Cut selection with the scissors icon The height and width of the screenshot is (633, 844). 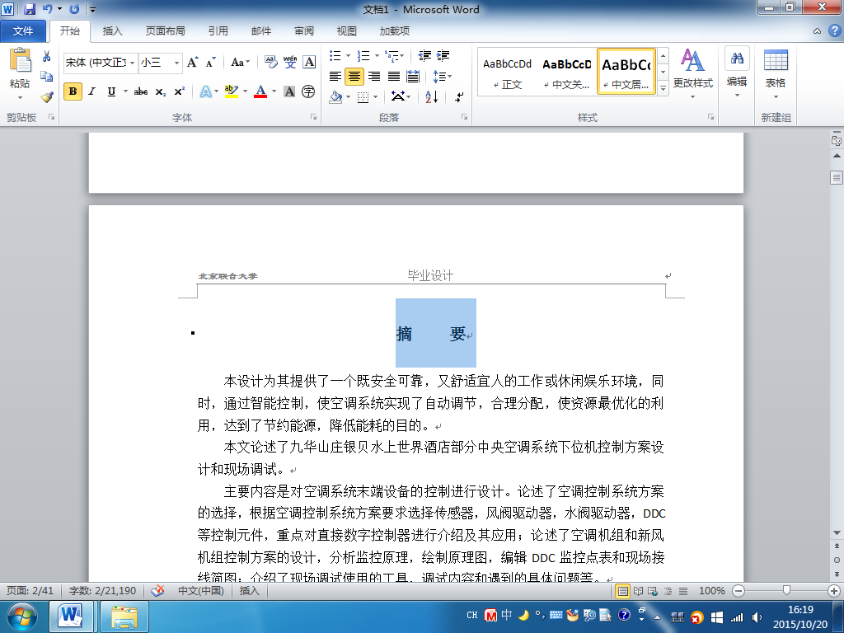click(x=47, y=56)
